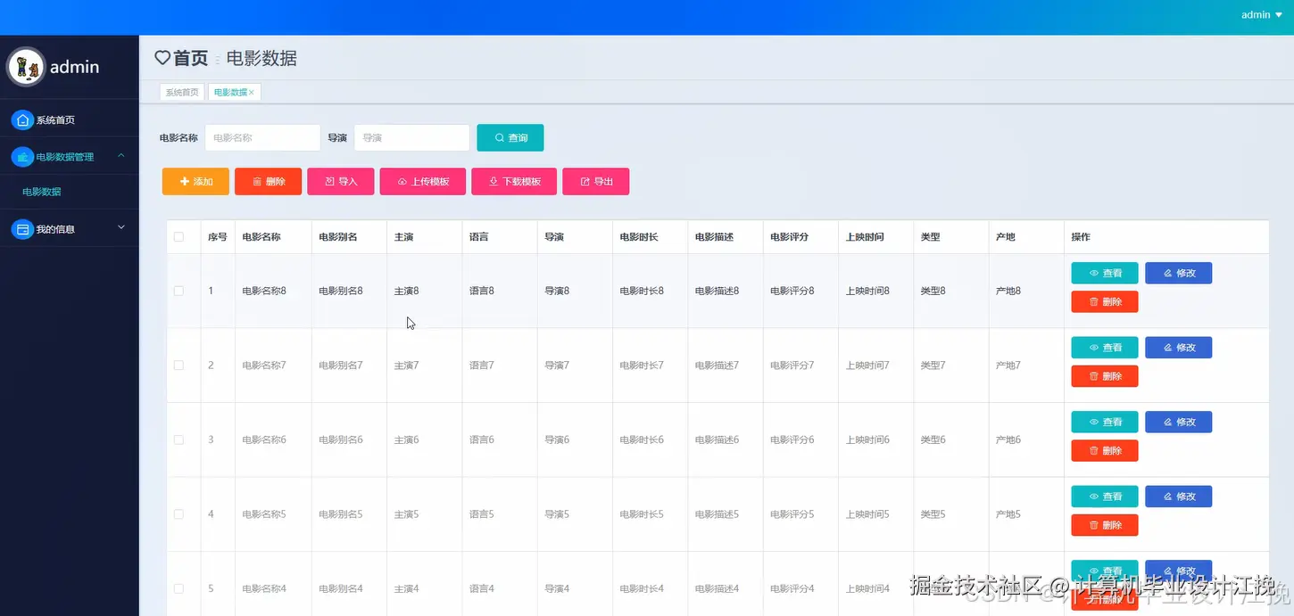The height and width of the screenshot is (616, 1294).
Task: Click the 首页 breadcrumb title
Action: click(x=190, y=58)
